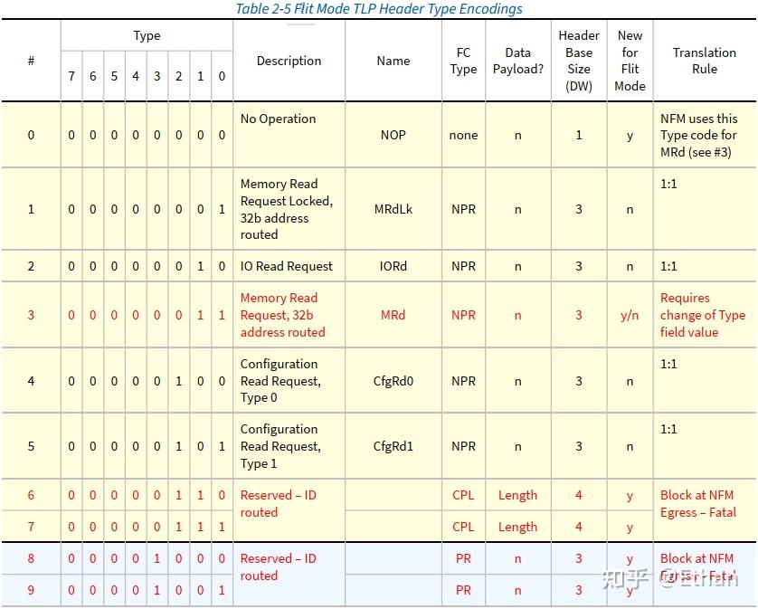Select the IORd row in the table
Image resolution: width=758 pixels, height=609 pixels.
click(x=289, y=266)
